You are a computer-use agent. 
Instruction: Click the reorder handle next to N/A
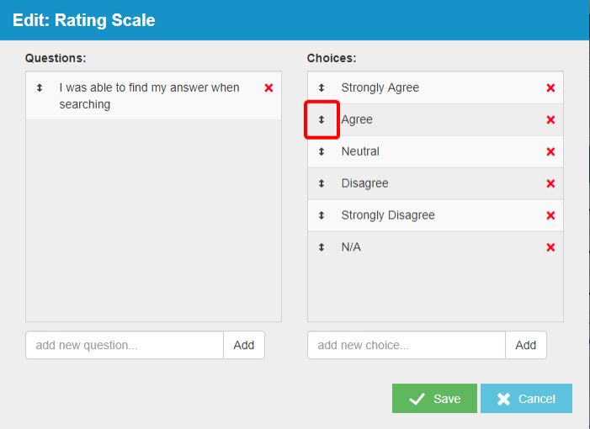click(x=321, y=247)
